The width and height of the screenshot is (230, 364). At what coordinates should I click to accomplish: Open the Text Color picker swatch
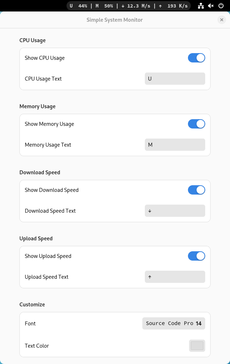[197, 346]
